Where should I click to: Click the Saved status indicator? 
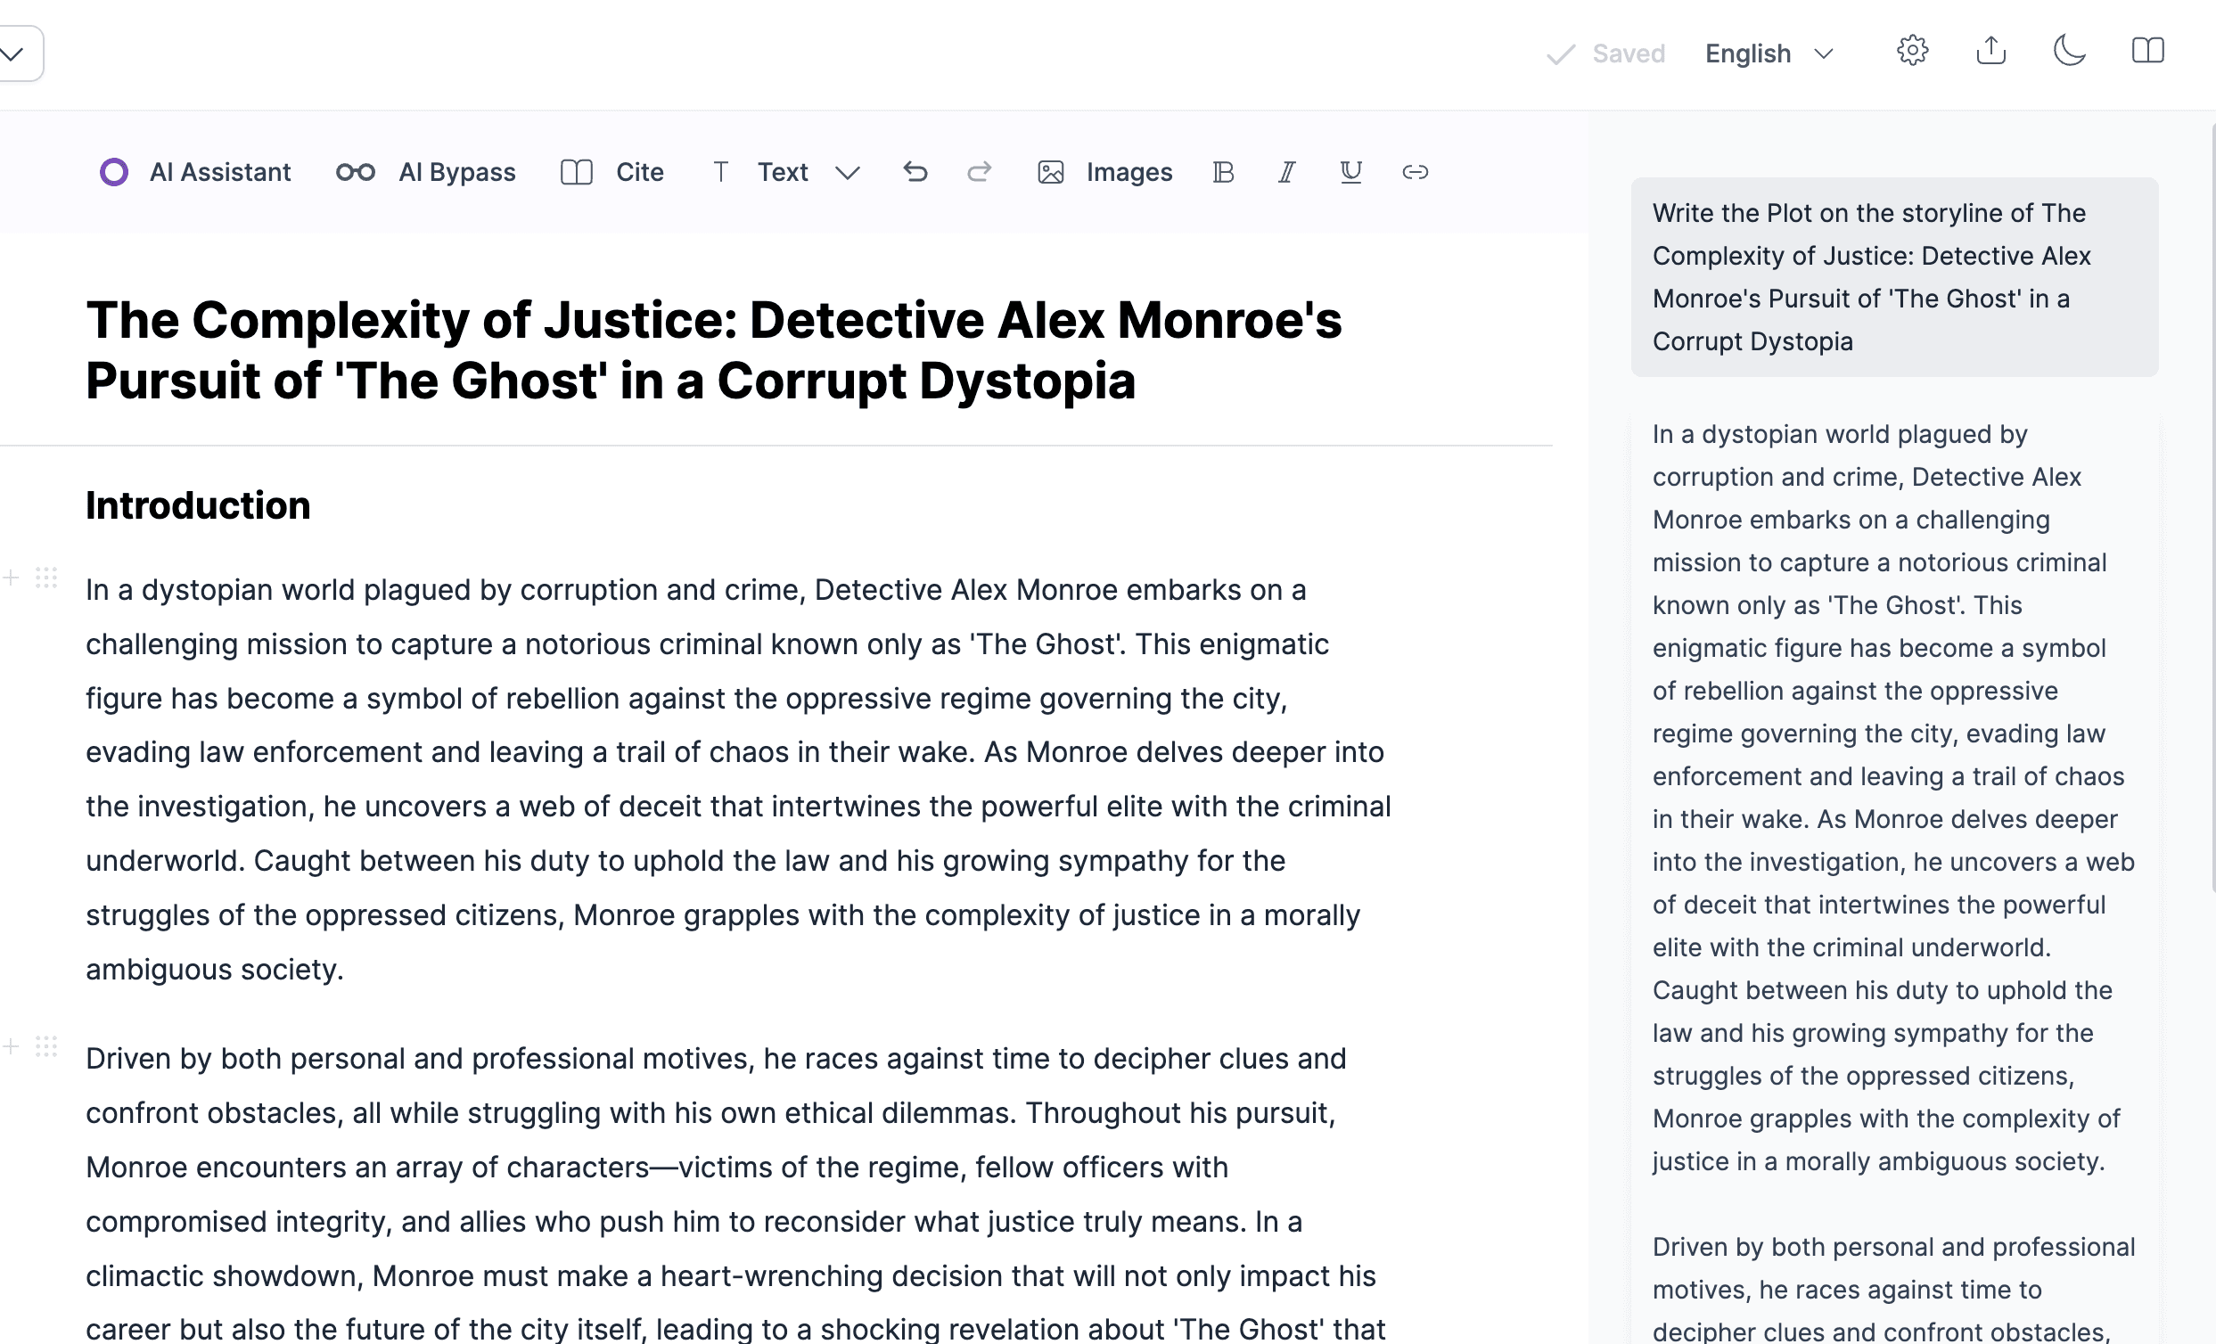[x=1606, y=54]
